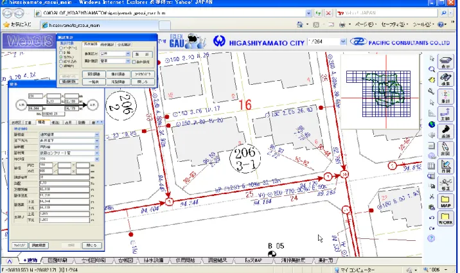Viewport: 460px width, 273px height.
Task: Open the 検索 search binoculars tool
Action: click(445, 79)
